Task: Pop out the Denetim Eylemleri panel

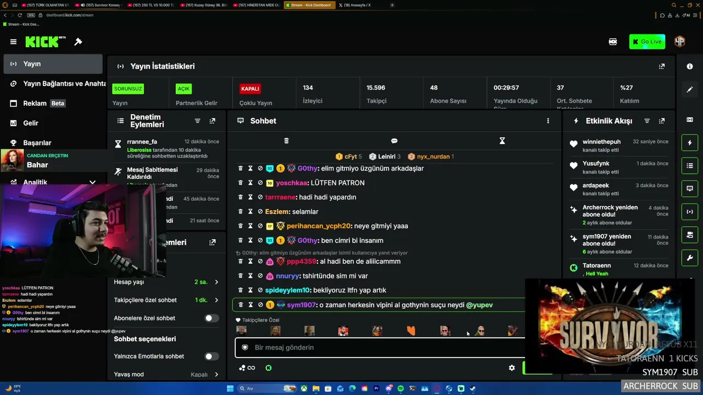Action: point(213,121)
